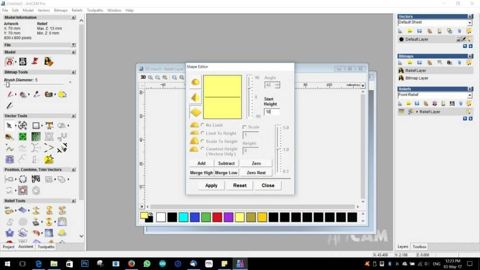Click the Angle spinner arrows

click(277, 85)
